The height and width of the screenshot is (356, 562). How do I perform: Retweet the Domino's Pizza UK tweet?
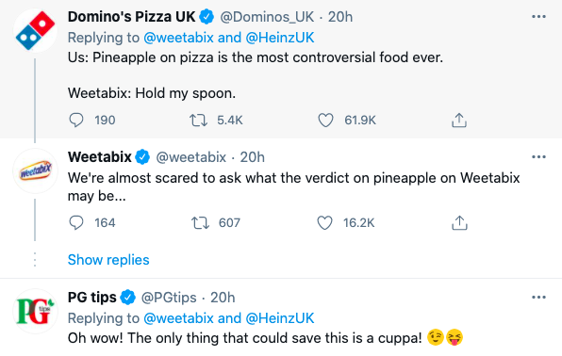[x=198, y=121]
